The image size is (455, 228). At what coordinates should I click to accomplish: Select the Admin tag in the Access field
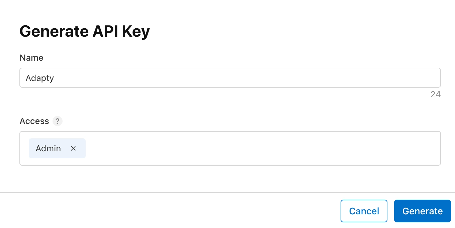tap(48, 148)
